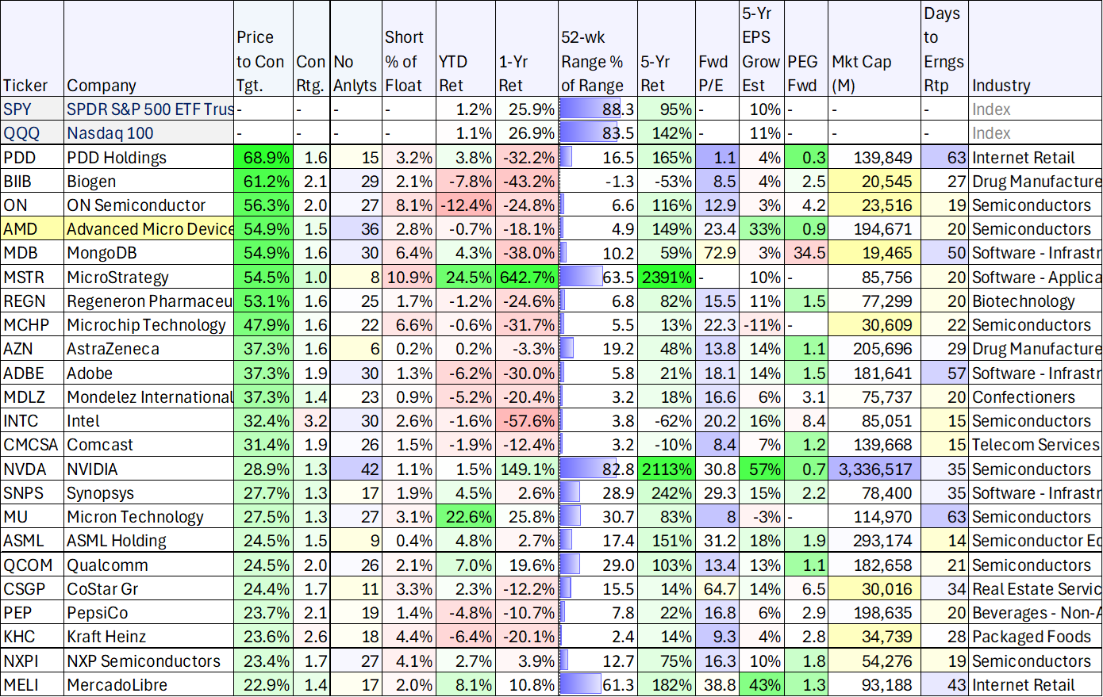Click the 3,336,517 market cap cell
Viewport: 1103px width, 697px height.
pos(874,469)
